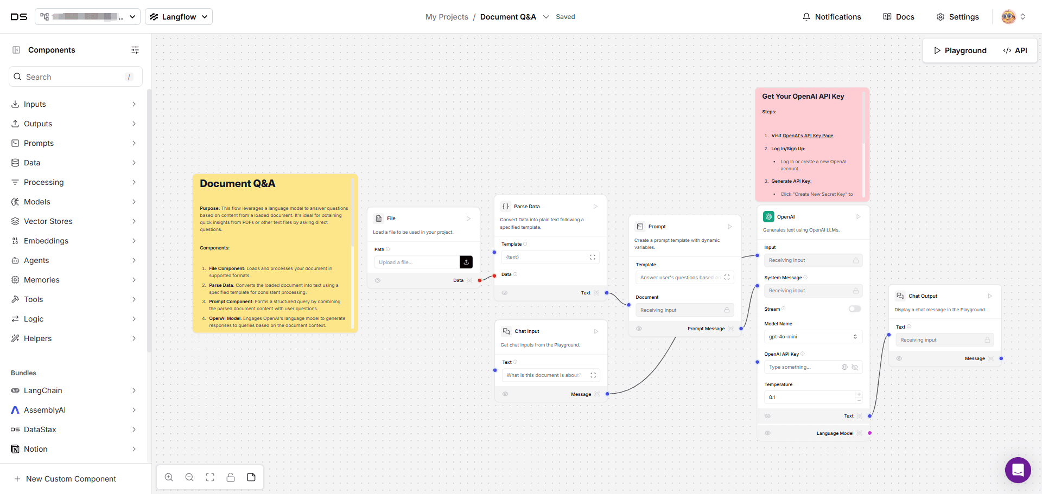Open Notifications in top bar

coord(831,17)
